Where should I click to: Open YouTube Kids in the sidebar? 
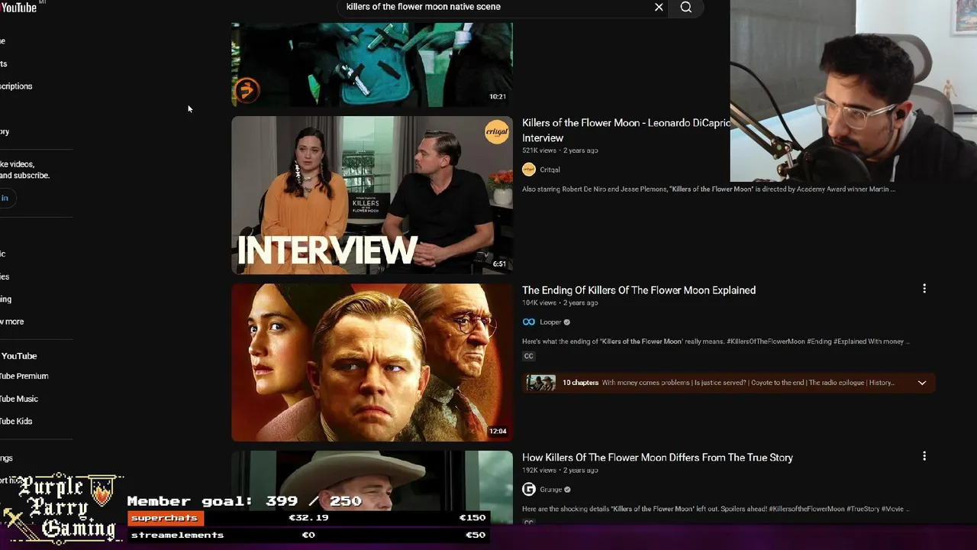tap(16, 421)
